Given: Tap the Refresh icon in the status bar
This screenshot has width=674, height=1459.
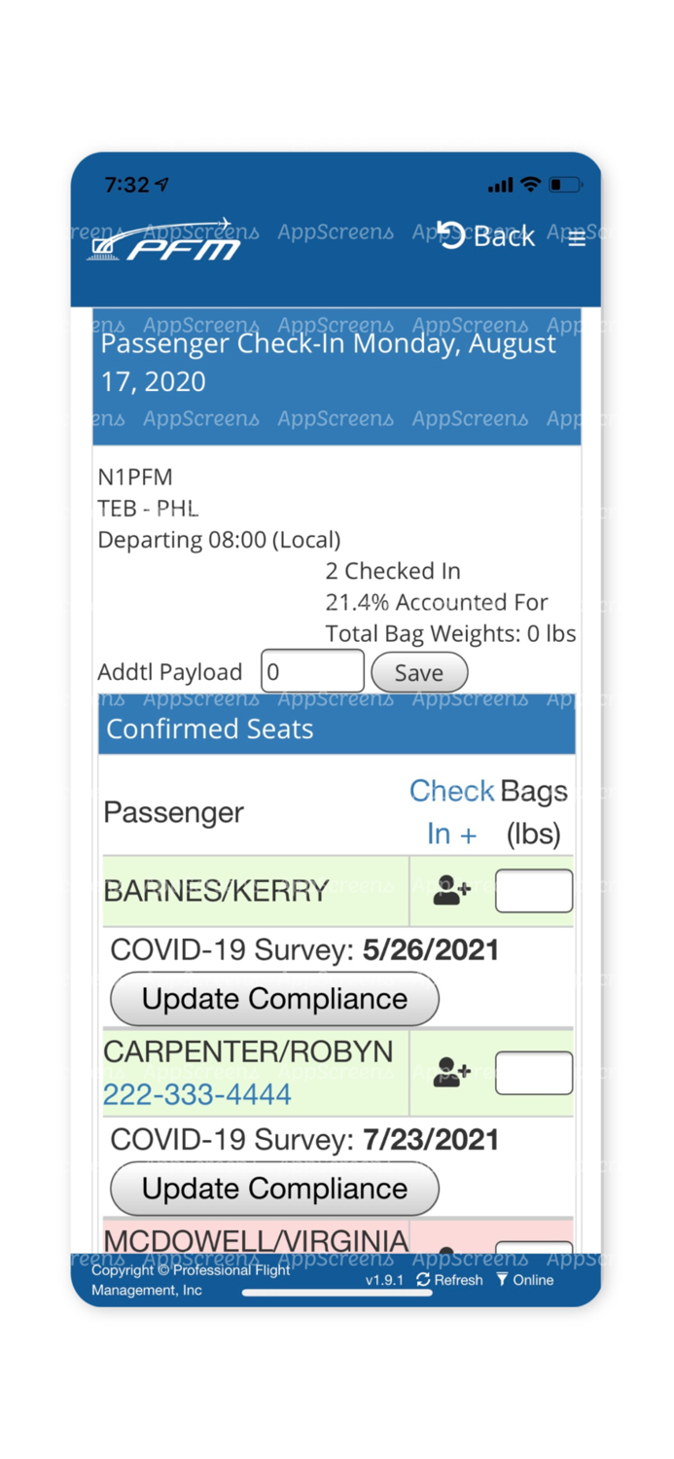Looking at the screenshot, I should pos(422,1280).
